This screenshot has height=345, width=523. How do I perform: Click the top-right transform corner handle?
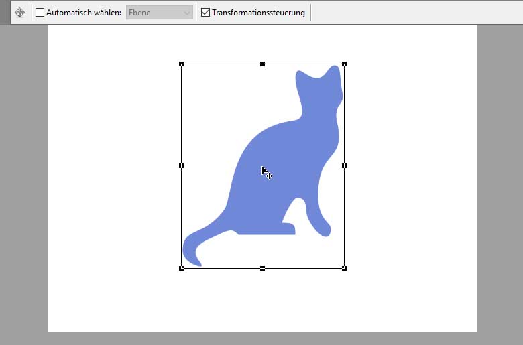tap(344, 64)
